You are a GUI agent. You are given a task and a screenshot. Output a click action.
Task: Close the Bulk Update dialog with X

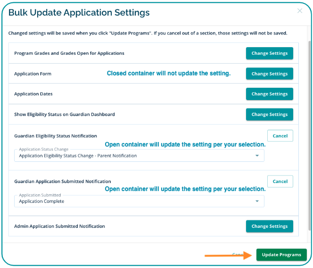coord(299,11)
